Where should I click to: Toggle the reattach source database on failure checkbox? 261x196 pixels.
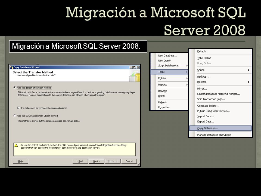click(18, 108)
